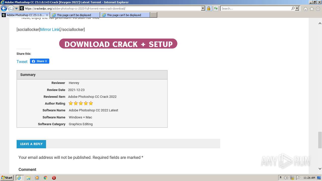Click the 11:26 AM system clock
Image resolution: width=322 pixels, height=181 pixels.
pos(309,178)
